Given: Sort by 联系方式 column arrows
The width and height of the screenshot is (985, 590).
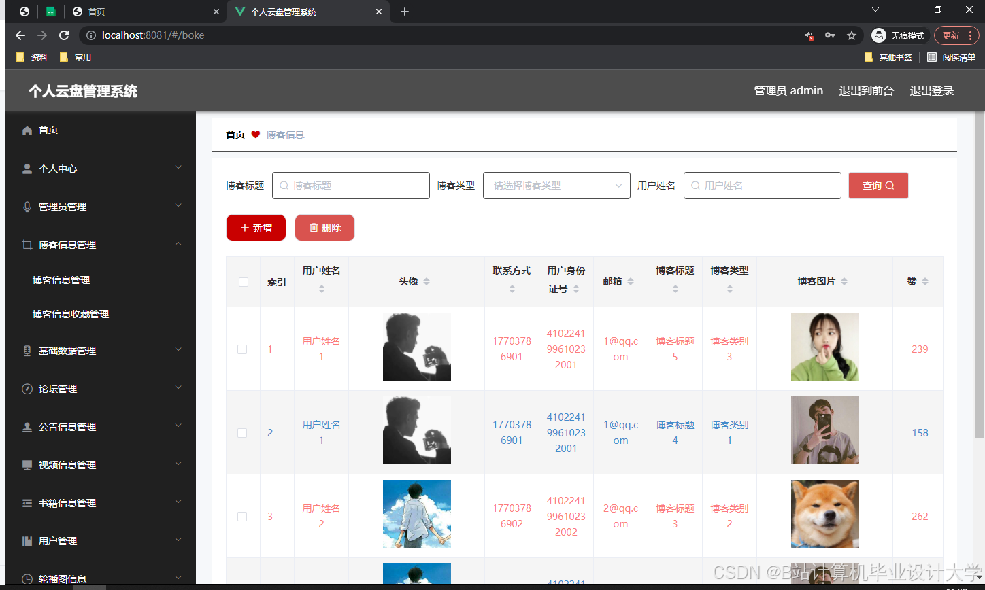Looking at the screenshot, I should click(x=512, y=289).
